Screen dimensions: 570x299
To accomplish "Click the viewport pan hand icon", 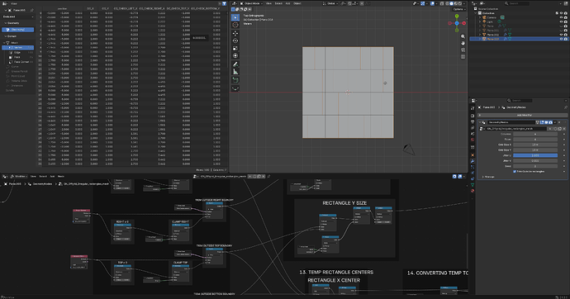I will coord(463,43).
